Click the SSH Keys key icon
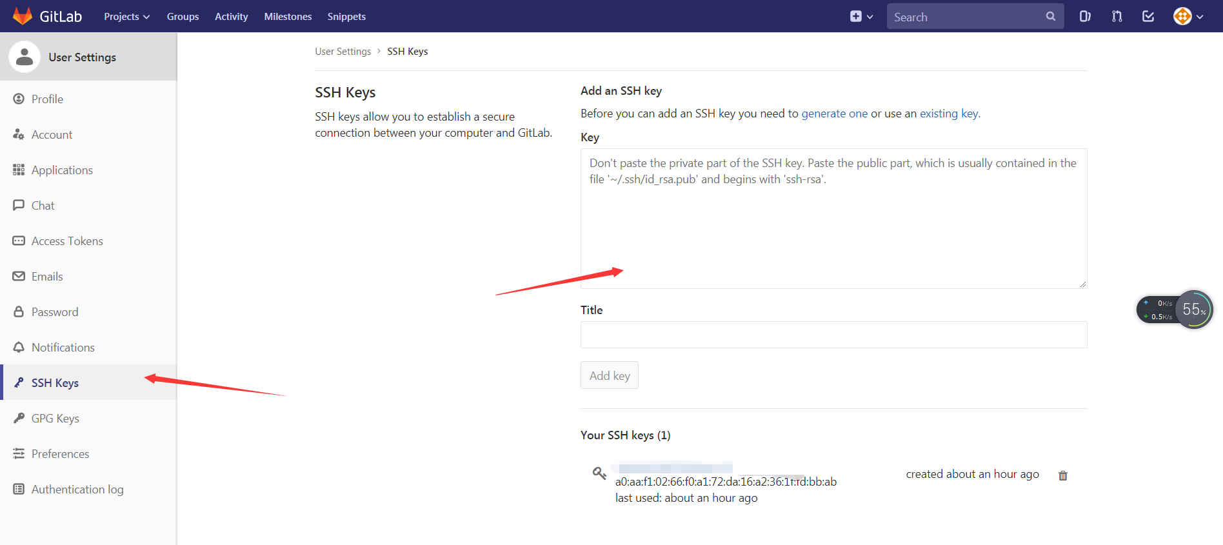1223x545 pixels. tap(19, 382)
